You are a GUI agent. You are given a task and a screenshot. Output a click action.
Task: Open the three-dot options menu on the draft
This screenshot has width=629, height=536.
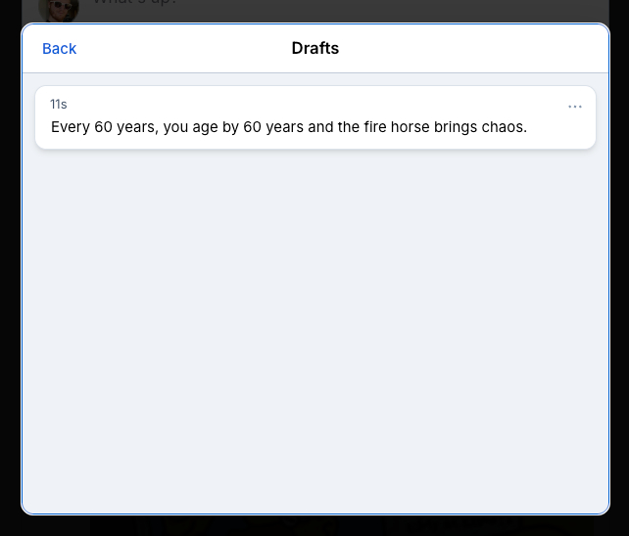(x=575, y=107)
